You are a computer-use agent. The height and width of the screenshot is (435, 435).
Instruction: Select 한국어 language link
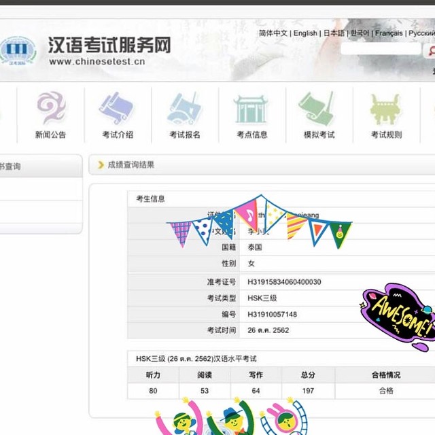click(x=360, y=33)
